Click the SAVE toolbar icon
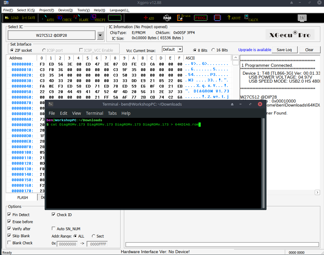The width and height of the screenshot is (324, 255). pos(29,18)
